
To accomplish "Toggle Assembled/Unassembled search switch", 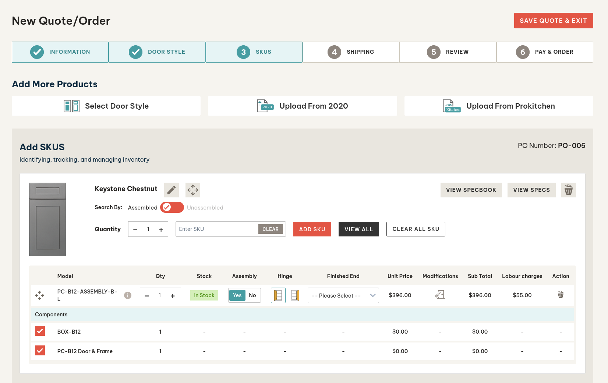I will (x=172, y=207).
